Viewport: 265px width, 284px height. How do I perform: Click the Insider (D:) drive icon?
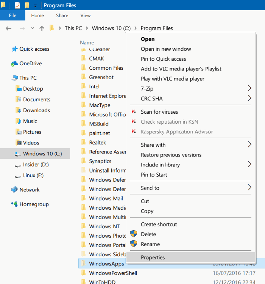coord(18,166)
